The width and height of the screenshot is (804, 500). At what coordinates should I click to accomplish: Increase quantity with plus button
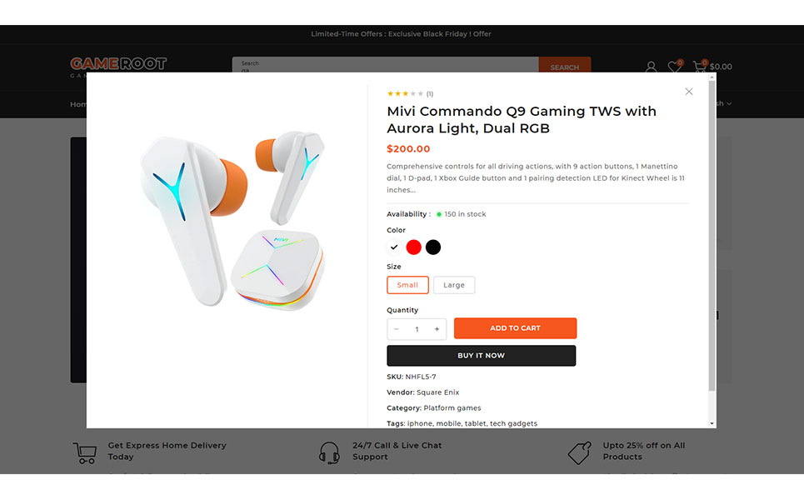437,329
